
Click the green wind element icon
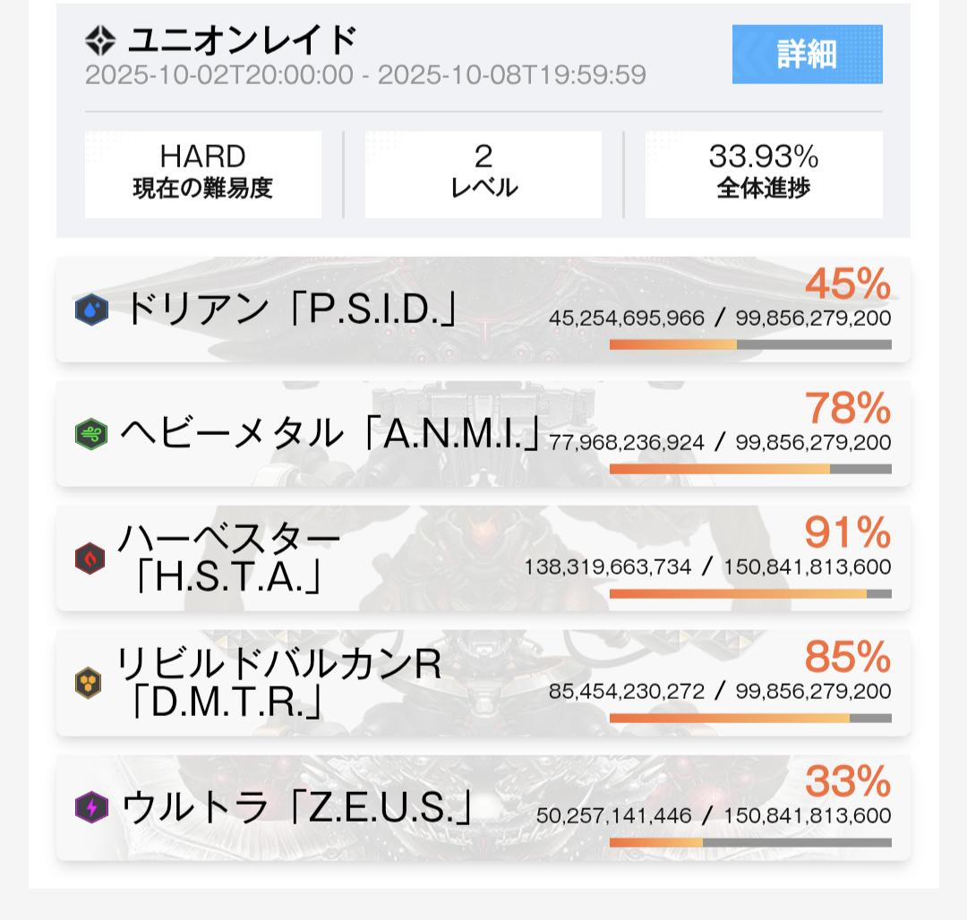(91, 434)
